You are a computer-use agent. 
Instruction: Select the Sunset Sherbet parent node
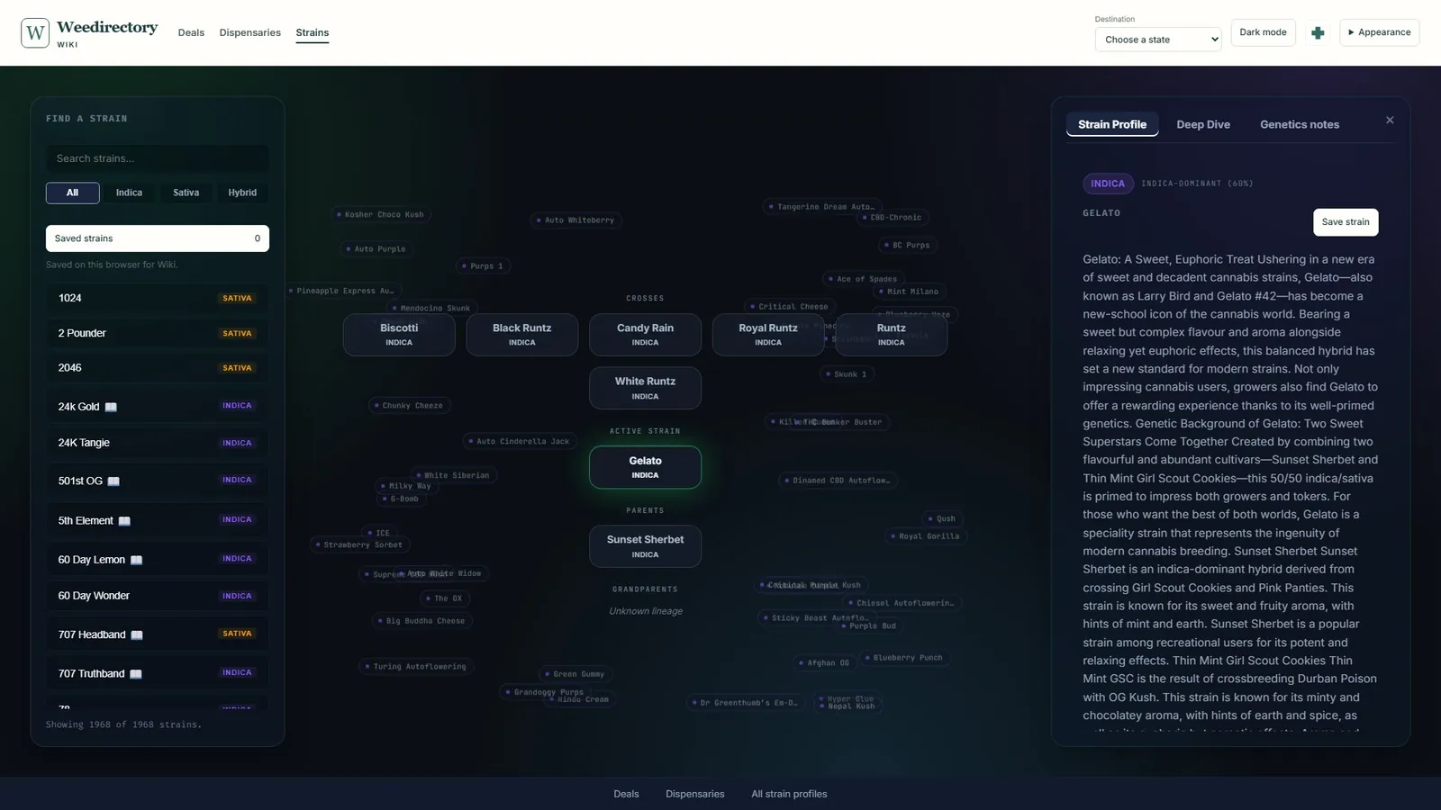[645, 546]
